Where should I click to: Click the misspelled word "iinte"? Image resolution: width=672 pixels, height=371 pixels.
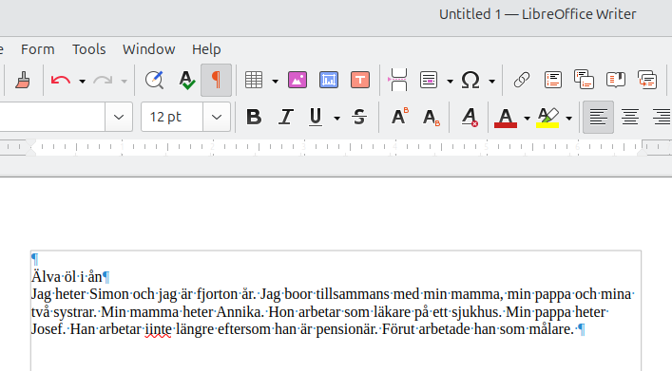point(158,329)
